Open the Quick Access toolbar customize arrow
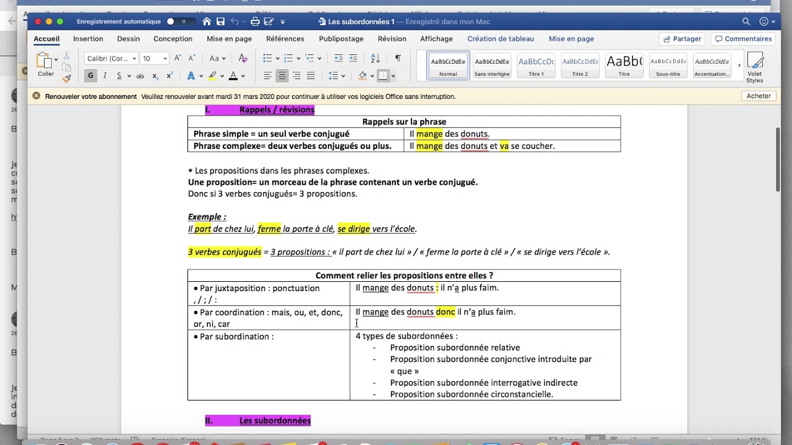This screenshot has height=445, width=792. click(x=283, y=22)
